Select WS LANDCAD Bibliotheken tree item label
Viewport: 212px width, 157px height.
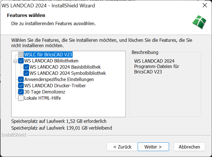pyautogui.click(x=51, y=61)
